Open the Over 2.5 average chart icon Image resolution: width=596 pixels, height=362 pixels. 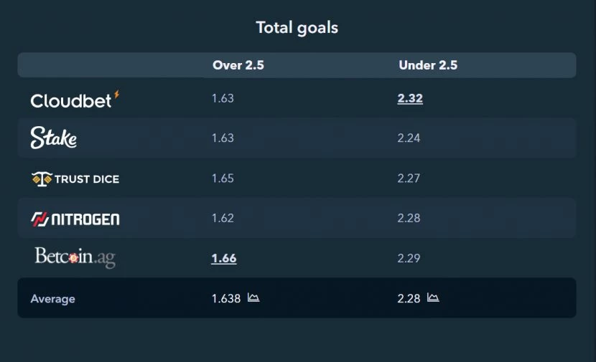coord(253,297)
